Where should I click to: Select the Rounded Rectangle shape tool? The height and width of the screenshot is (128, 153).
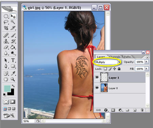click(x=13, y=66)
